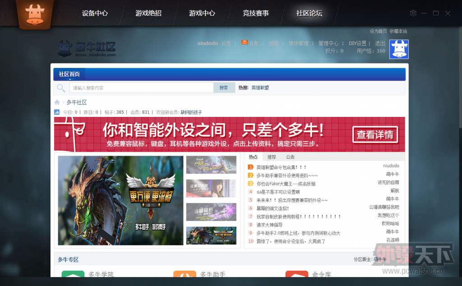The width and height of the screenshot is (462, 286).
Task: Open the 游戏绝招 tab
Action: tap(148, 13)
